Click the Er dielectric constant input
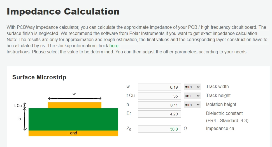Image resolution: width=272 pixels, height=147 pixels. pos(159,114)
